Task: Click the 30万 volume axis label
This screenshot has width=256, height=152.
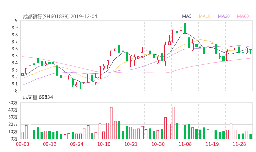Action: pyautogui.click(x=13, y=117)
